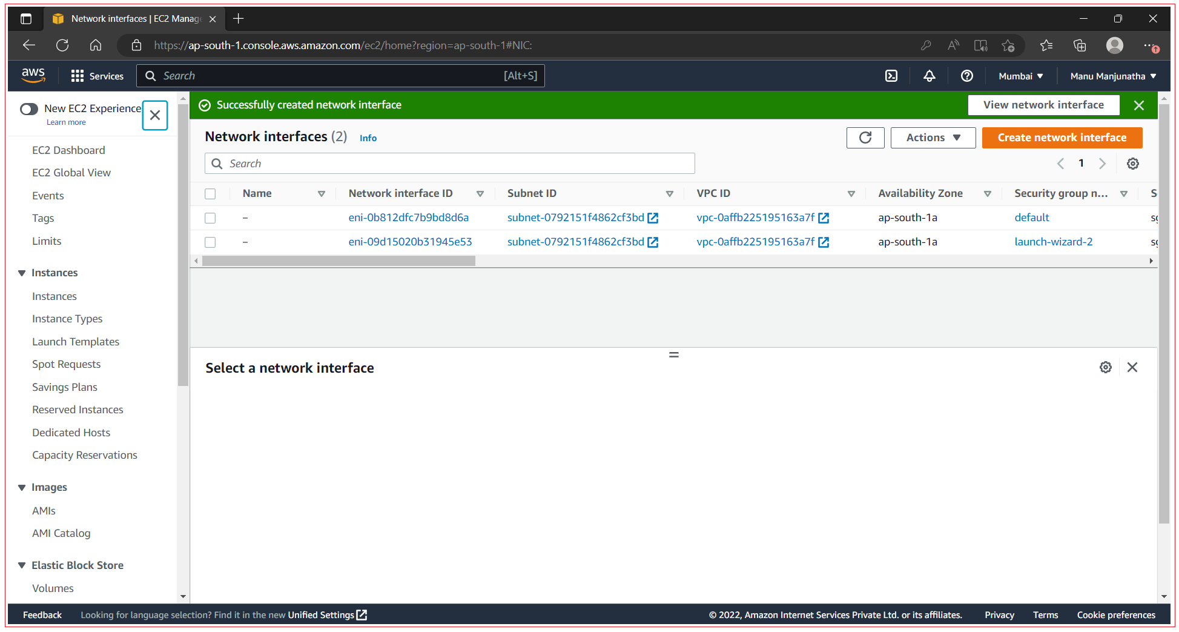Image resolution: width=1179 pixels, height=632 pixels.
Task: Select all network interfaces checkbox
Action: tap(210, 194)
